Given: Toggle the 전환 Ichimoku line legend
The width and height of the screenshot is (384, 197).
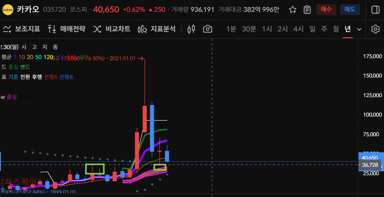Looking at the screenshot, I should [24, 77].
